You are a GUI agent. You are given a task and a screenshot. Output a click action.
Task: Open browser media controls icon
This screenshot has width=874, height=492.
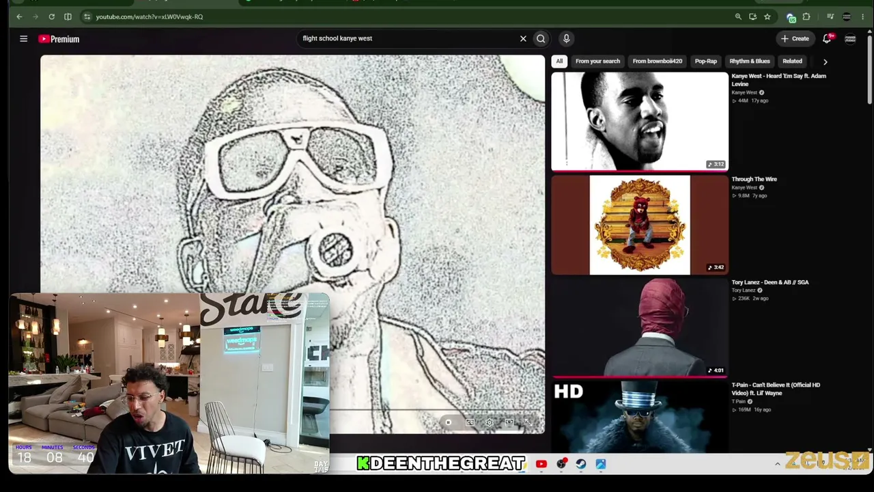click(830, 16)
